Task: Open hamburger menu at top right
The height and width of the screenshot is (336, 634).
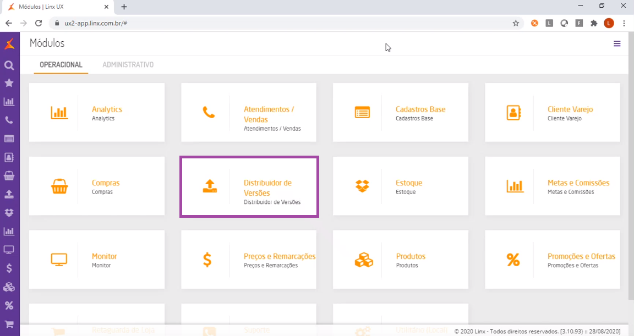Action: tap(617, 43)
